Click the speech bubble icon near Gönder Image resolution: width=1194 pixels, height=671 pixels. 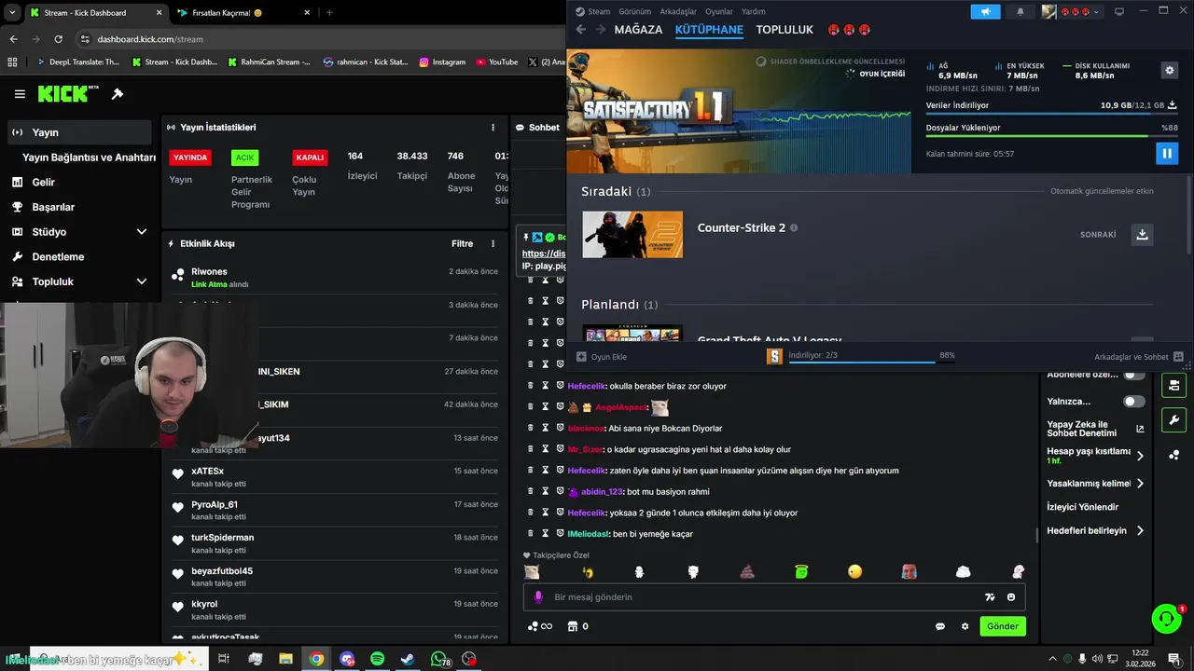tap(940, 626)
